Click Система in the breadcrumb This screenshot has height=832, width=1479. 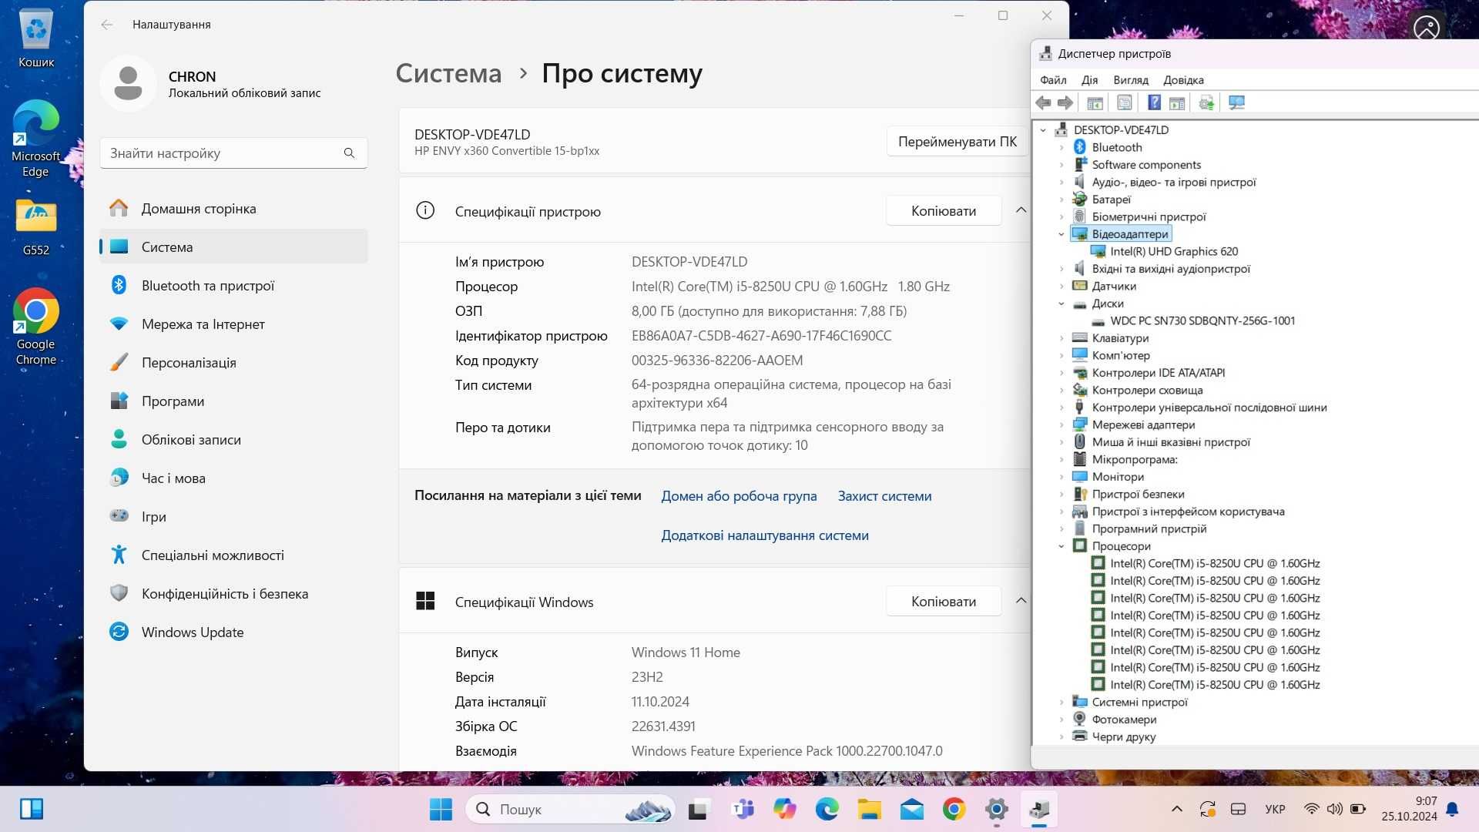[448, 73]
